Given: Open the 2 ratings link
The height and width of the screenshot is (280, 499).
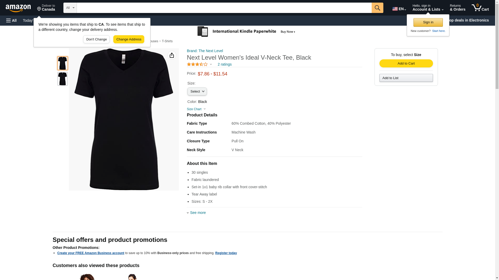Looking at the screenshot, I should 225,64.
